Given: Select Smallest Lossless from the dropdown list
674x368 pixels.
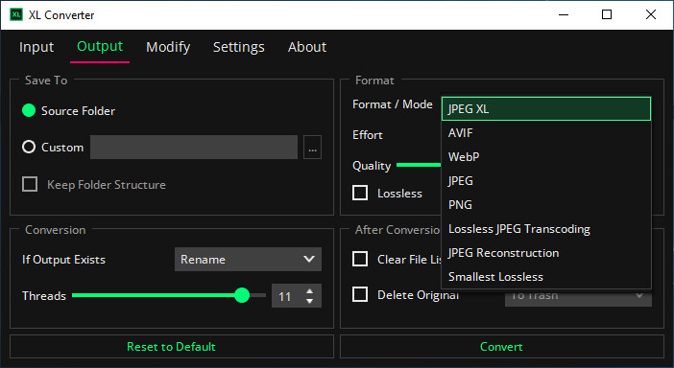Looking at the screenshot, I should 546,277.
